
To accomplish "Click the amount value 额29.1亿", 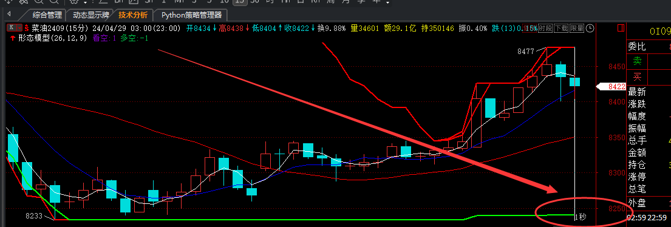I will [x=400, y=28].
